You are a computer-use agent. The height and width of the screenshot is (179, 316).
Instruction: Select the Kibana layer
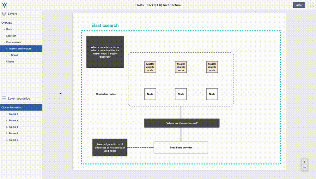click(x=10, y=62)
